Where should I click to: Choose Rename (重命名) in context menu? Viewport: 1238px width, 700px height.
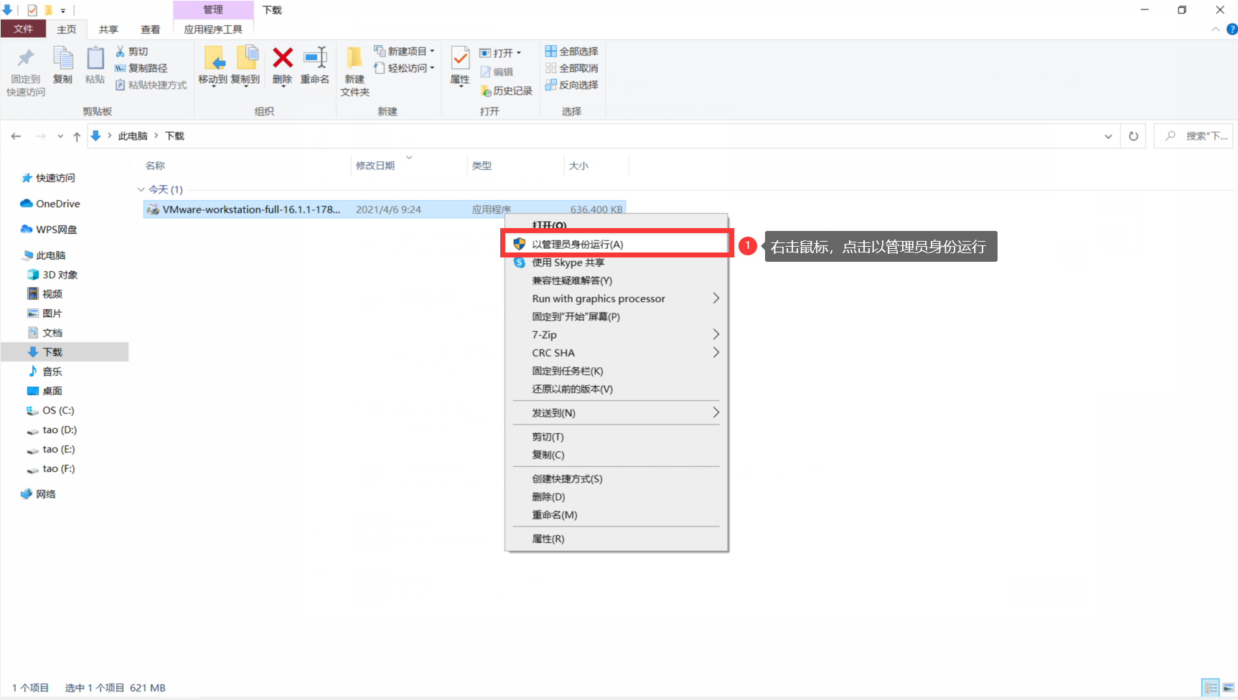tap(616, 515)
